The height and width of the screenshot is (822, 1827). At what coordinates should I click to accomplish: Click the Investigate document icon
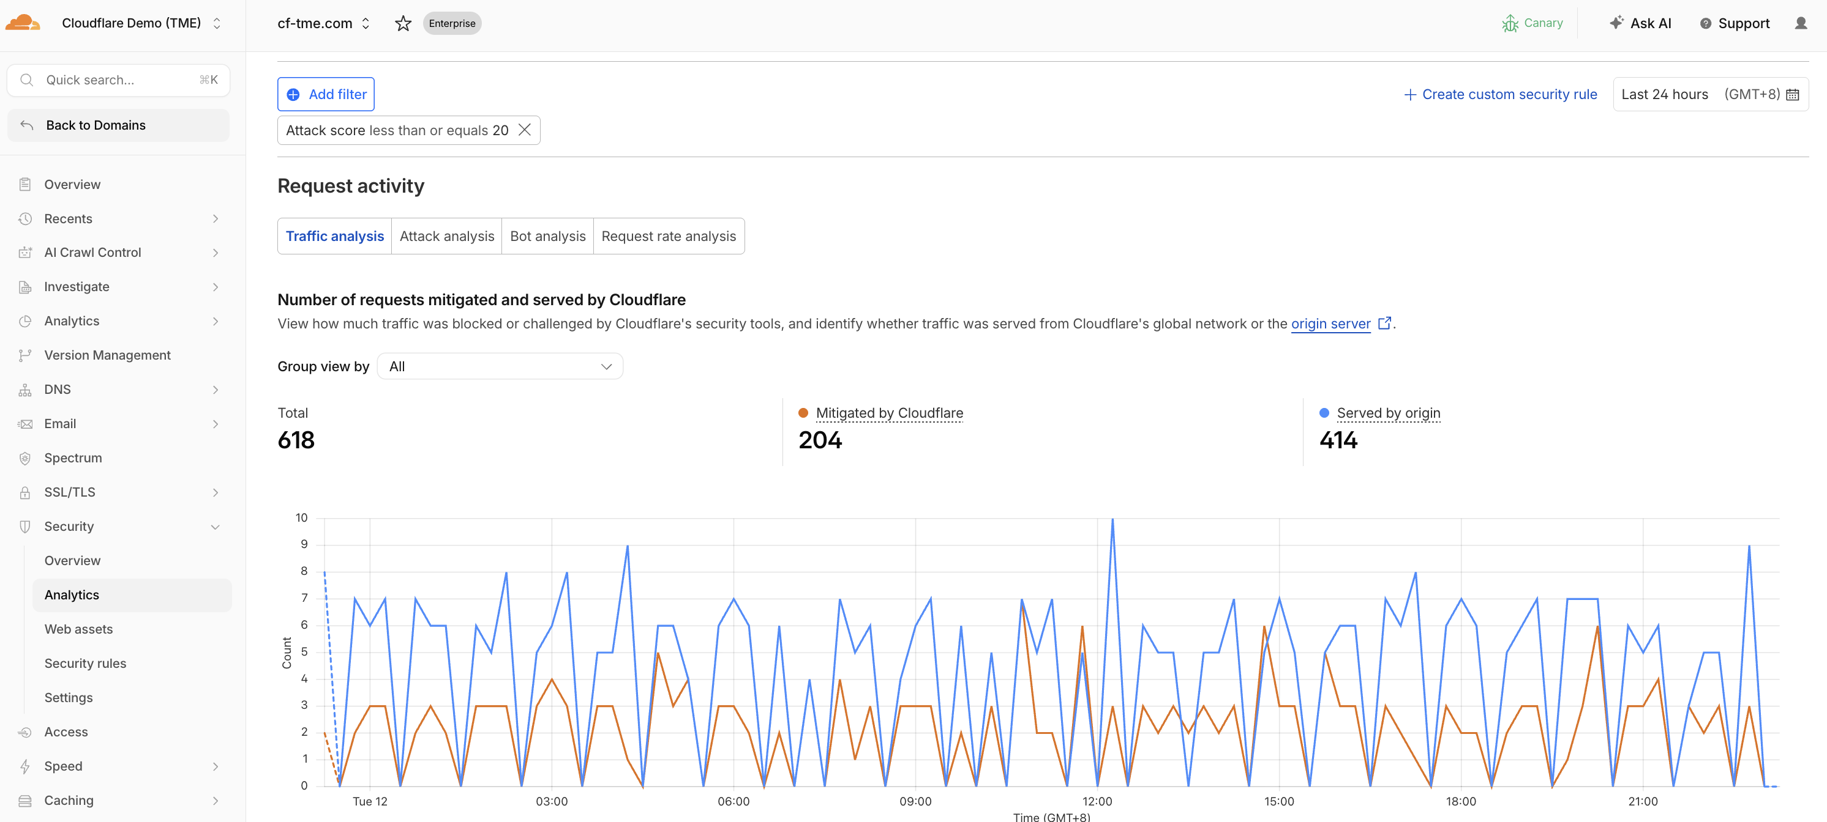(25, 287)
